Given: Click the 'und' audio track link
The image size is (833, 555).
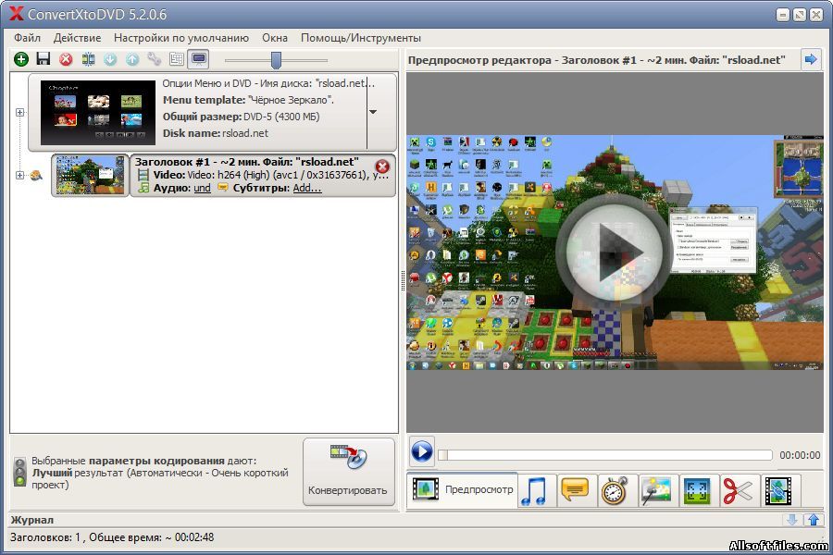Looking at the screenshot, I should 202,188.
